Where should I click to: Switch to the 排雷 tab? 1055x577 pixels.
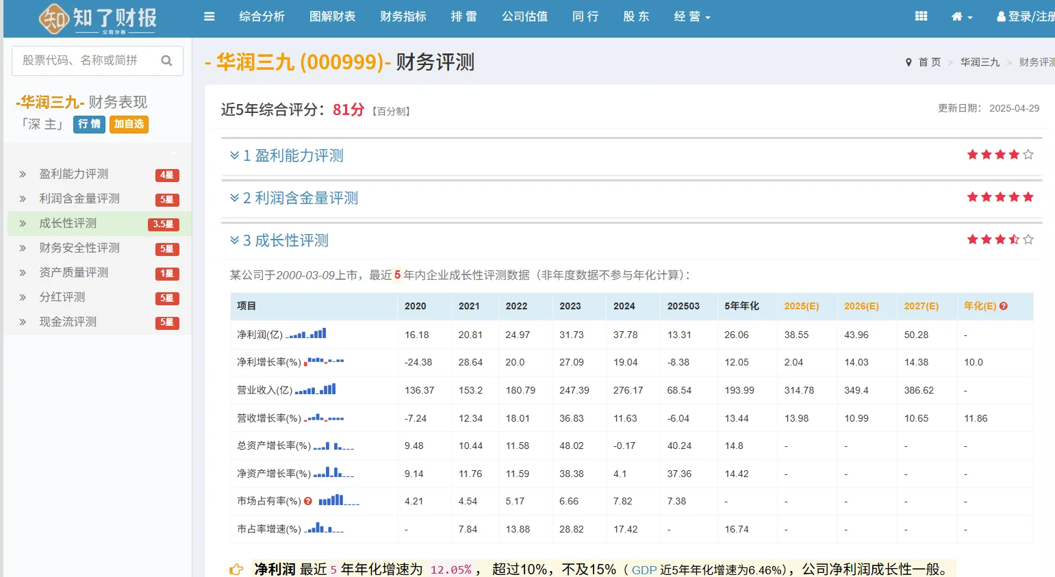(464, 16)
